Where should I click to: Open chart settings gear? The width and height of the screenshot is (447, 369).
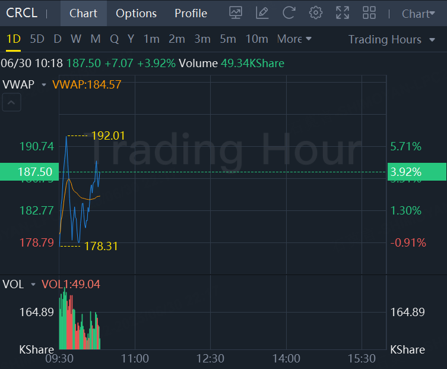(316, 13)
